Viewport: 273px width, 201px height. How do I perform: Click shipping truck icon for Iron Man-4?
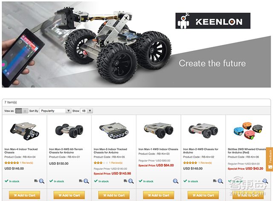[36, 181]
